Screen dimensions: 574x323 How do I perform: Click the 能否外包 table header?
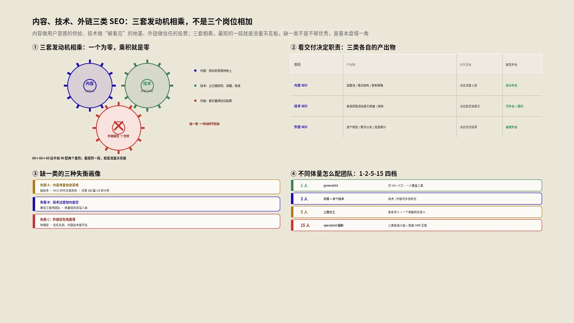(x=512, y=65)
